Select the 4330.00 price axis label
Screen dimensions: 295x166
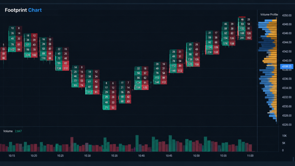287,106
